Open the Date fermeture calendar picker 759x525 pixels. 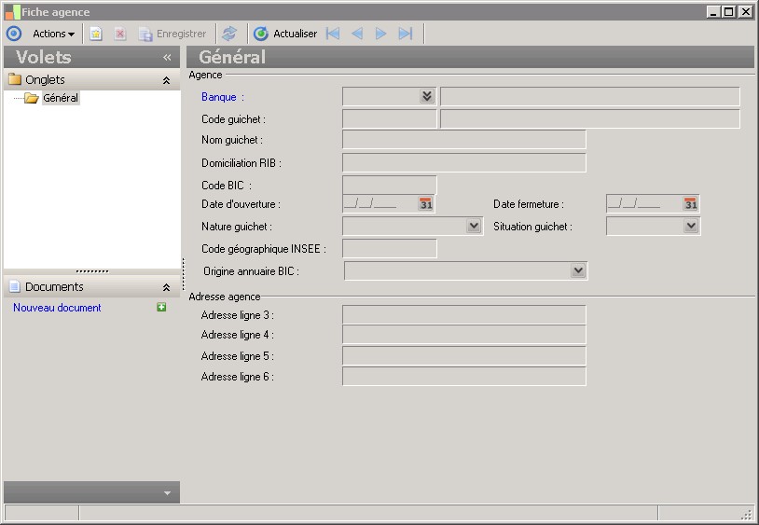pyautogui.click(x=690, y=204)
